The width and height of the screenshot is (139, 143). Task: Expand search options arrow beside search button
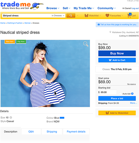click(78, 16)
